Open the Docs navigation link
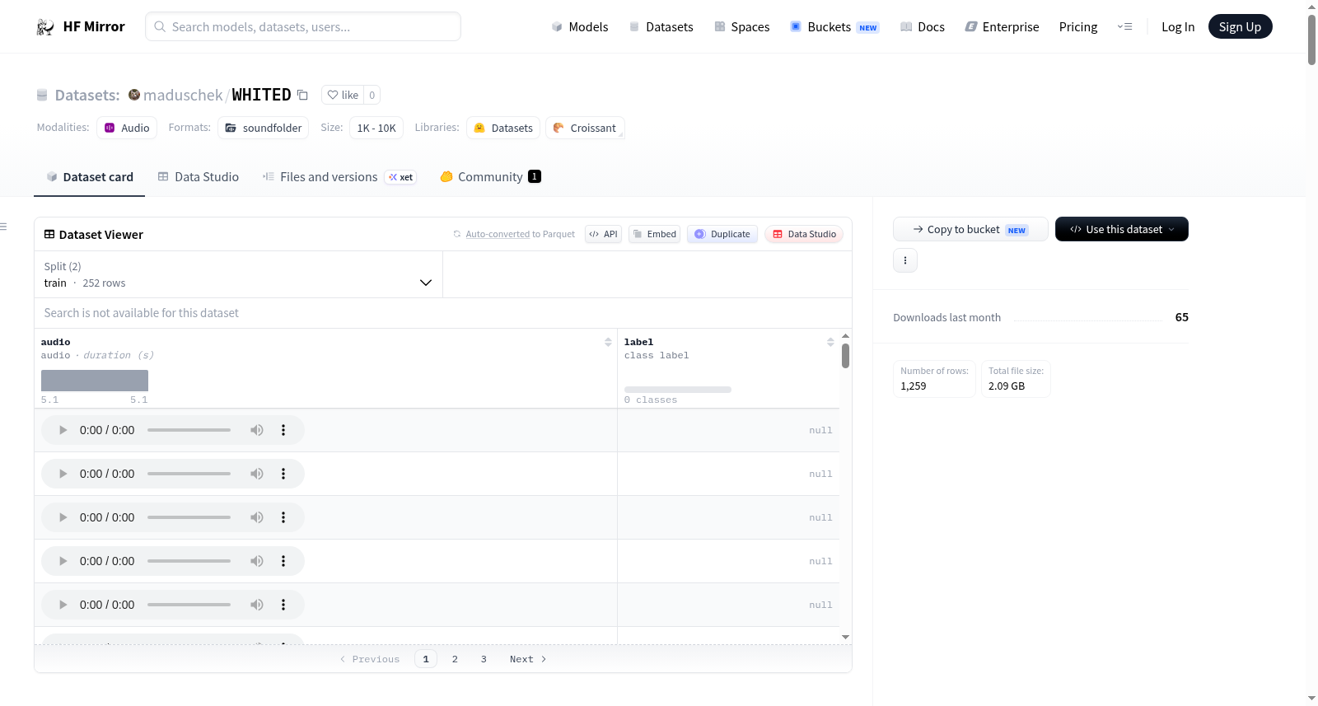Image resolution: width=1318 pixels, height=706 pixels. coord(923,26)
